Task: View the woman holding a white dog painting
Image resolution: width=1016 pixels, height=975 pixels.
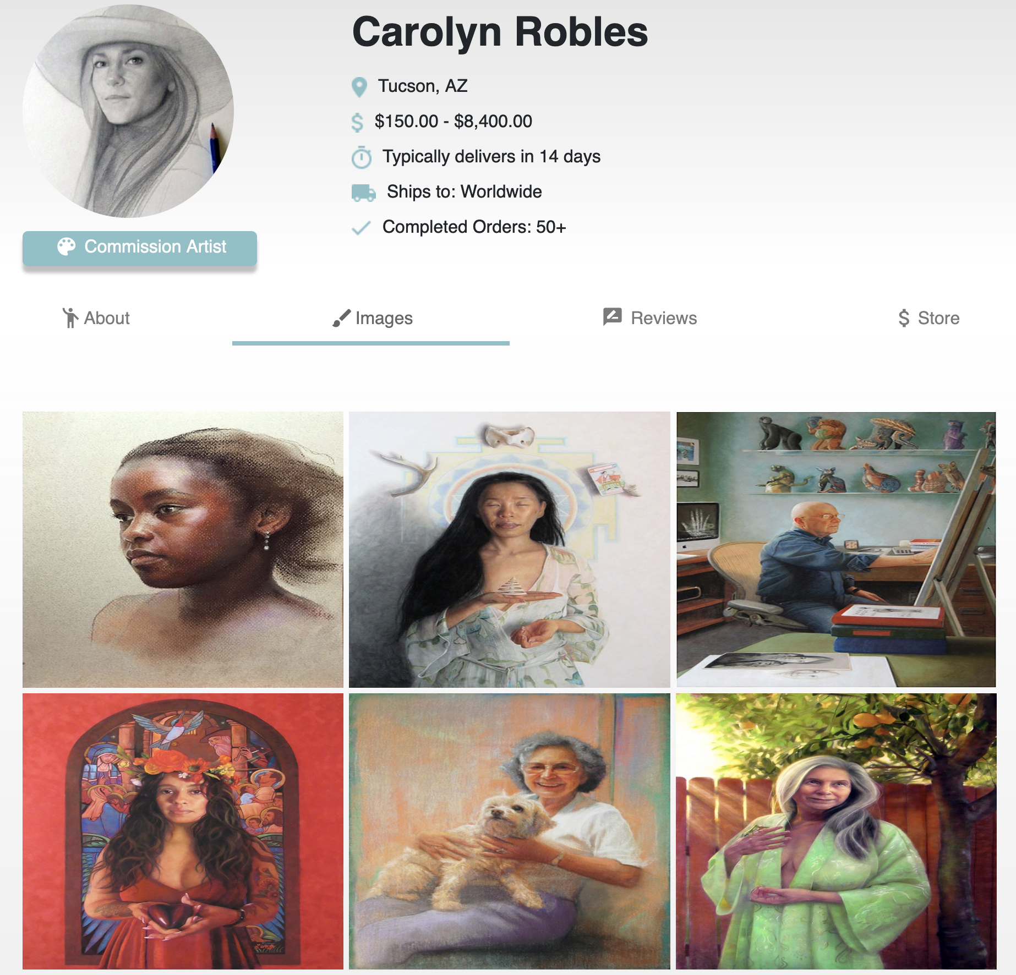Action: [x=510, y=831]
